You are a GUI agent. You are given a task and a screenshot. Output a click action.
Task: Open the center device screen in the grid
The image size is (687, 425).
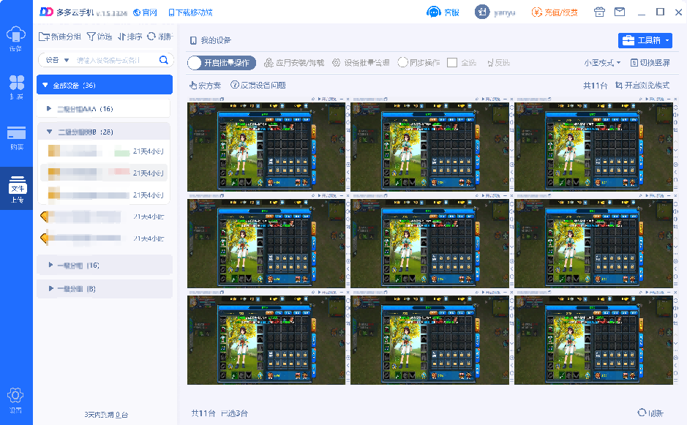429,243
